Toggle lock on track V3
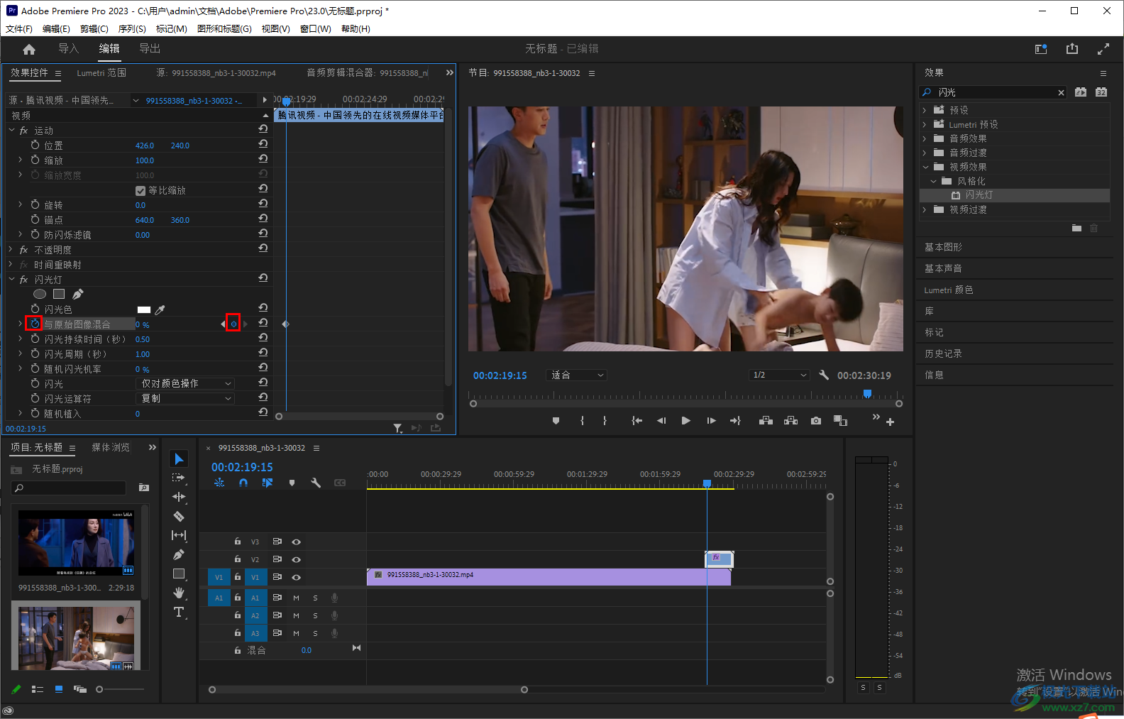This screenshot has height=719, width=1124. pos(238,542)
